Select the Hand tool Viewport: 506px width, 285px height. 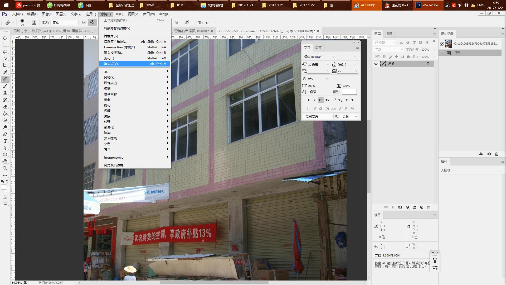pyautogui.click(x=5, y=161)
